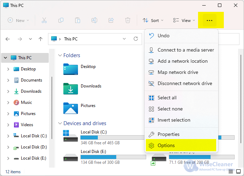244x176 pixels.
Task: Expand the Videos tree node
Action: tap(8, 125)
